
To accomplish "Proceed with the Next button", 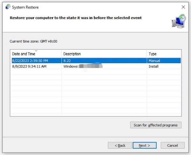I will 145,145.
